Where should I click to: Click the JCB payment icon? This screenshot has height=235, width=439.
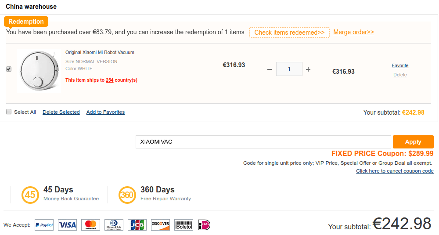137,225
